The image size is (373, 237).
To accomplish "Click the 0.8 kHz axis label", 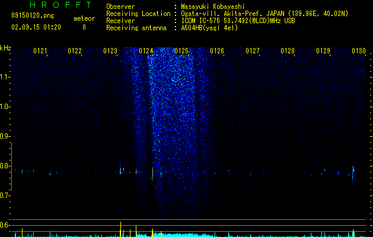I will (5, 166).
